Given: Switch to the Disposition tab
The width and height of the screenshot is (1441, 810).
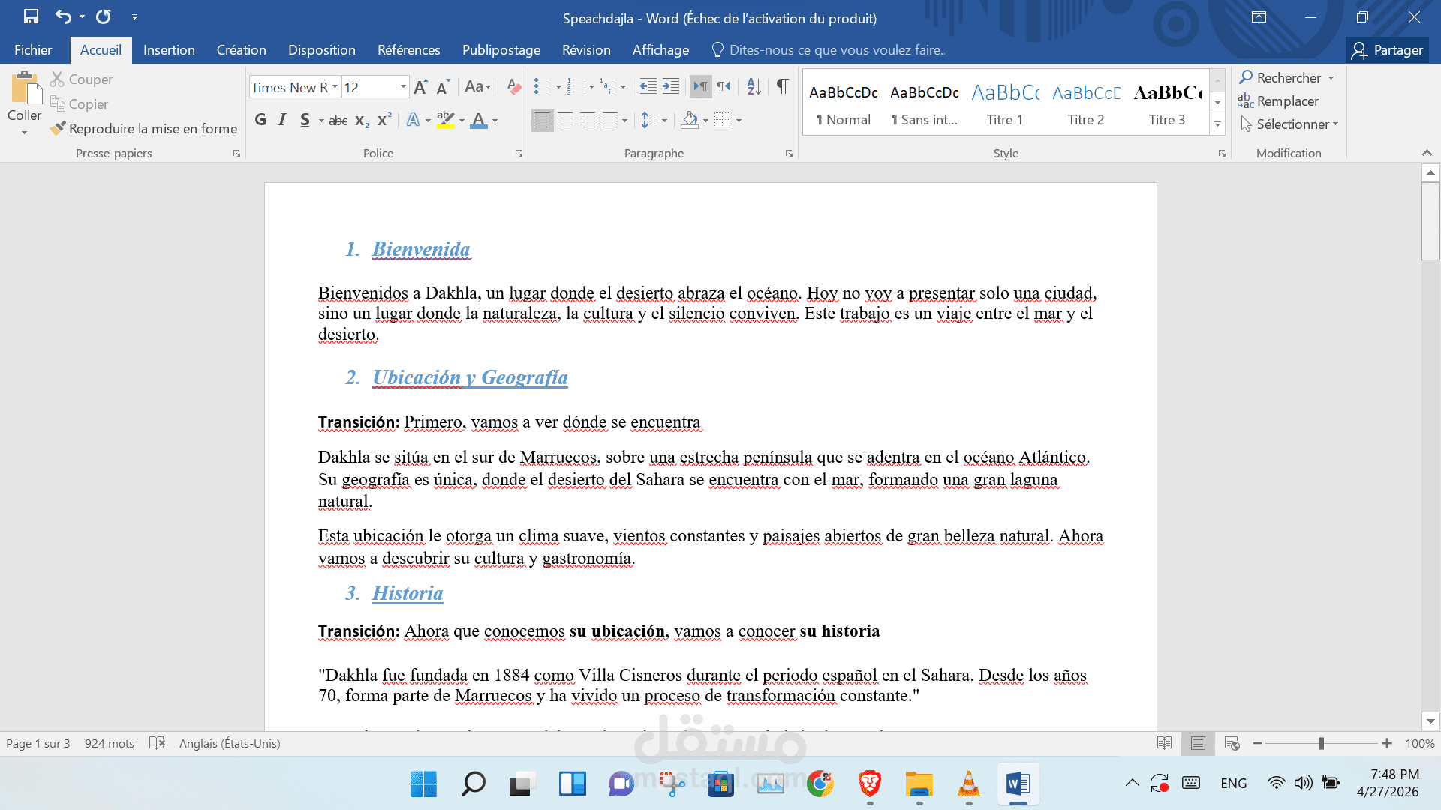Looking at the screenshot, I should click(x=322, y=50).
